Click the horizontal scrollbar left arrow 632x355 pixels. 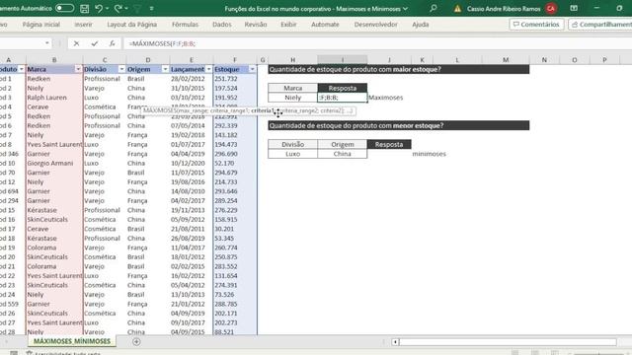coord(395,342)
